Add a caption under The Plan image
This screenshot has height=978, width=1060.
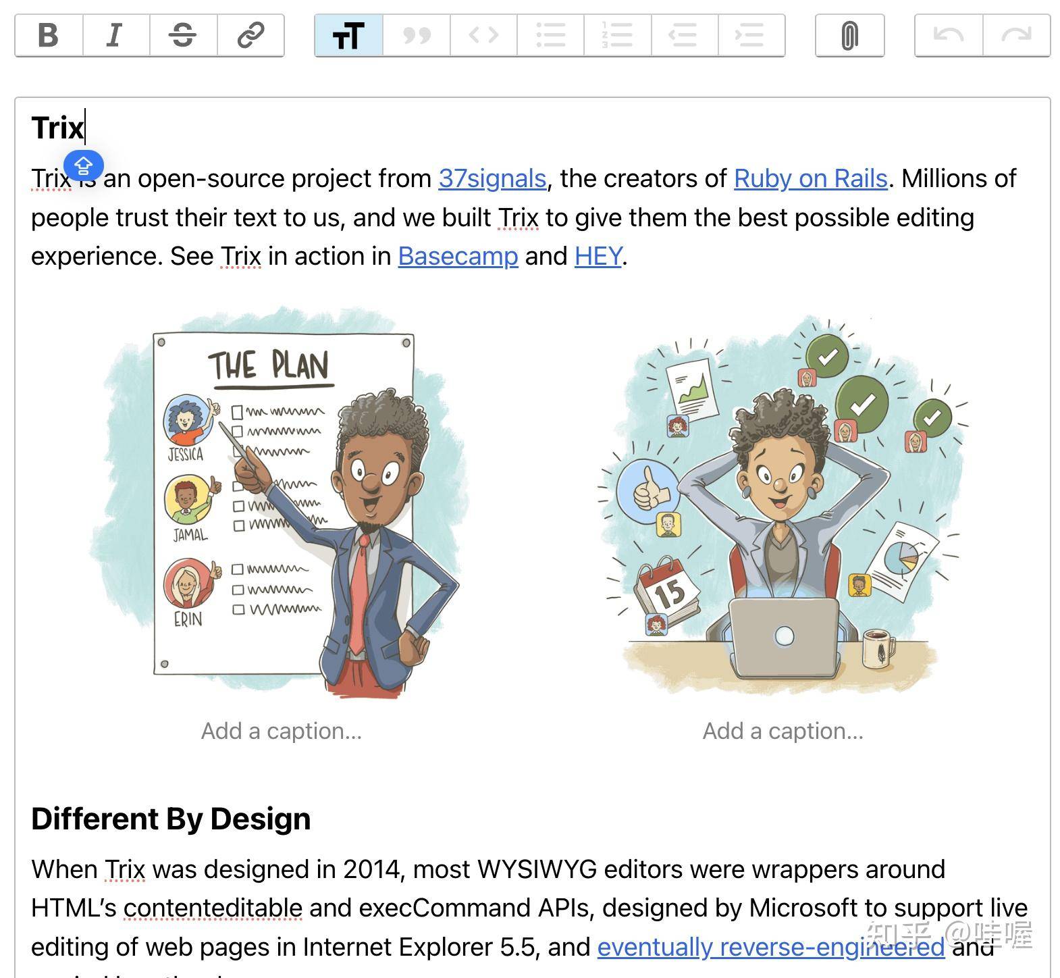pos(282,731)
